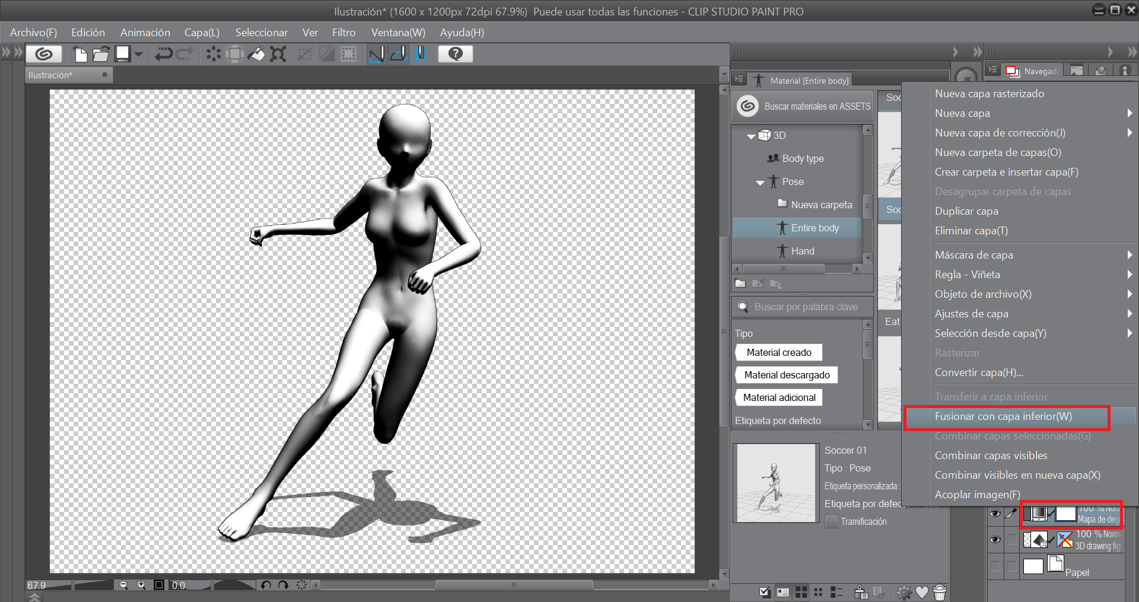
Task: Select Entire body in material tree
Action: pos(797,228)
